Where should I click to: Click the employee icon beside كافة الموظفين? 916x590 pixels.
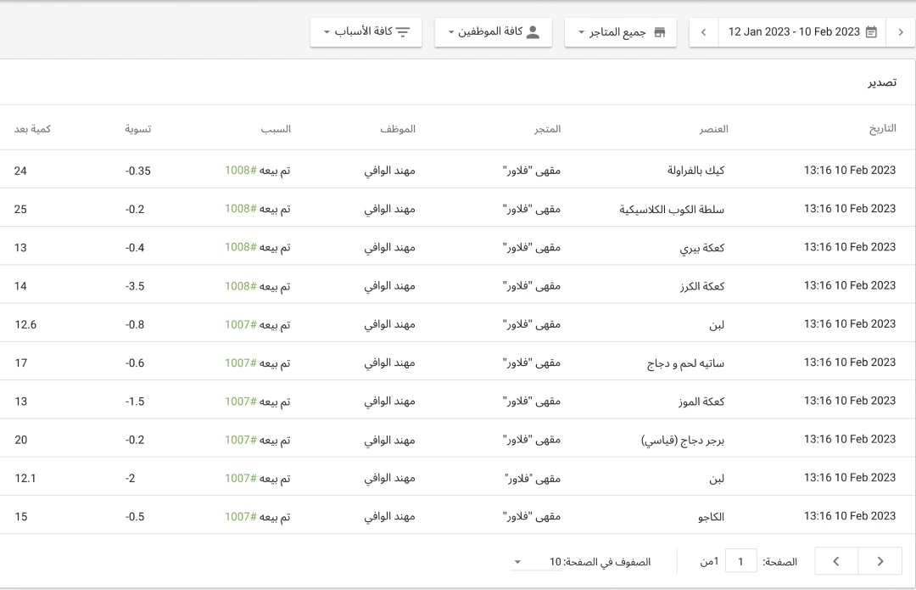531,31
